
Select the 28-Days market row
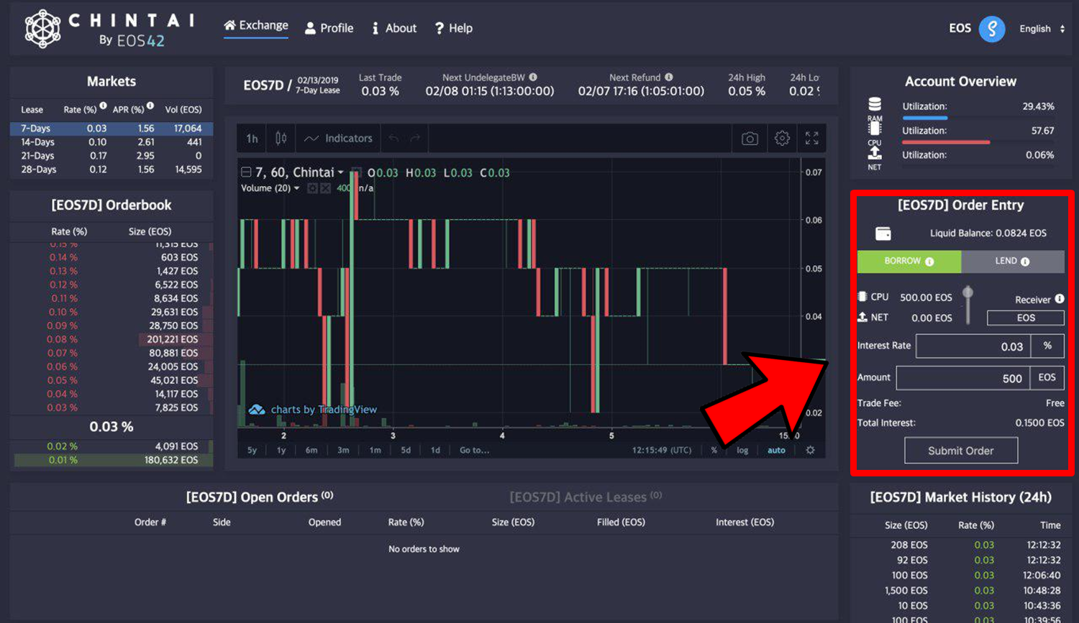[111, 170]
